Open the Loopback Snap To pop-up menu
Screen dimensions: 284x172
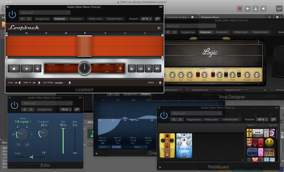36,83
